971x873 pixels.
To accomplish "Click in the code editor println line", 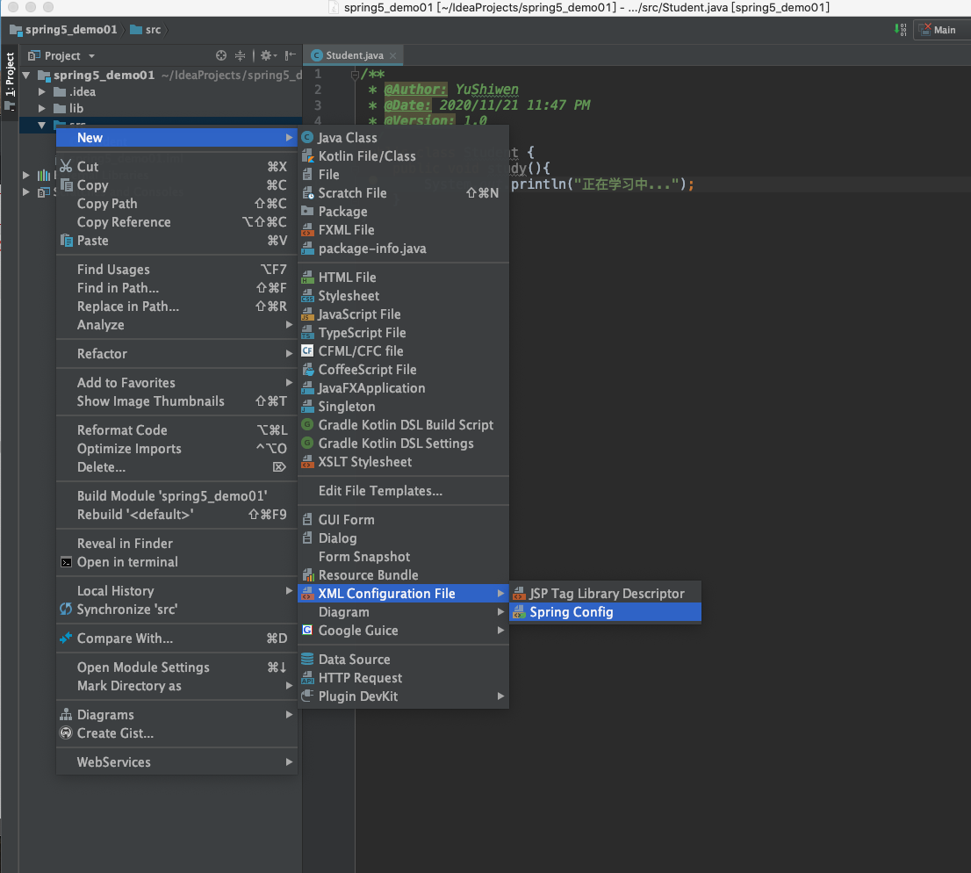I will tap(602, 184).
